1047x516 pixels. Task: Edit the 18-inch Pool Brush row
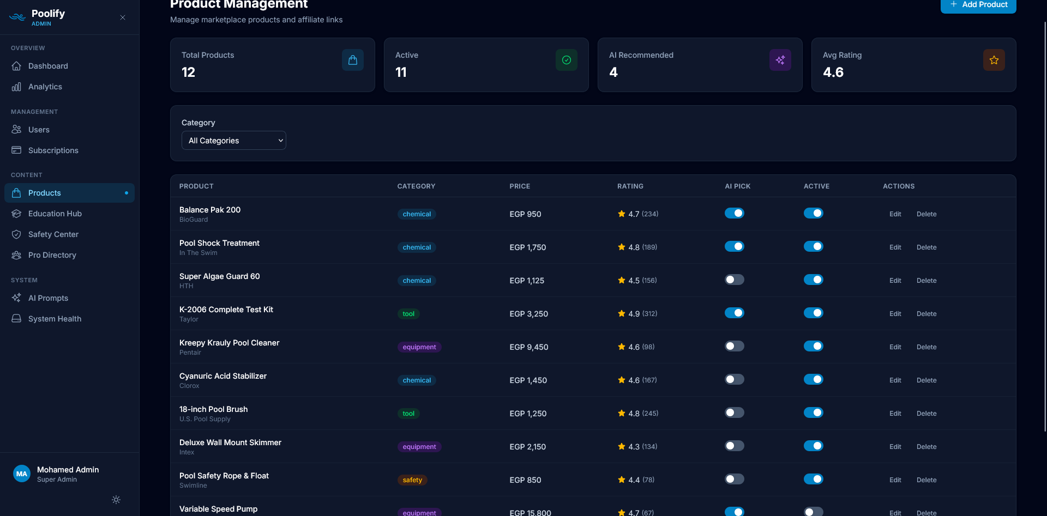click(x=895, y=414)
